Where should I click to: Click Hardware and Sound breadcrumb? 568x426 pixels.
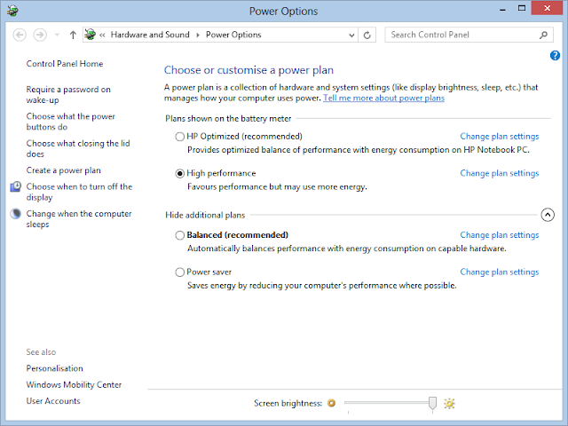[150, 35]
